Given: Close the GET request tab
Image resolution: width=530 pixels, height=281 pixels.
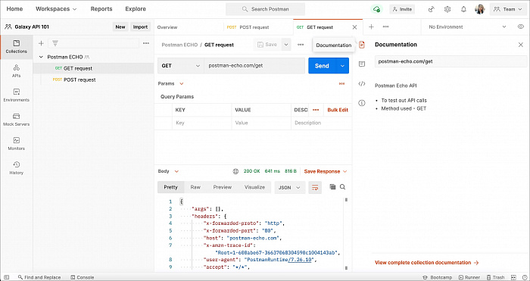Looking at the screenshot, I should [354, 27].
